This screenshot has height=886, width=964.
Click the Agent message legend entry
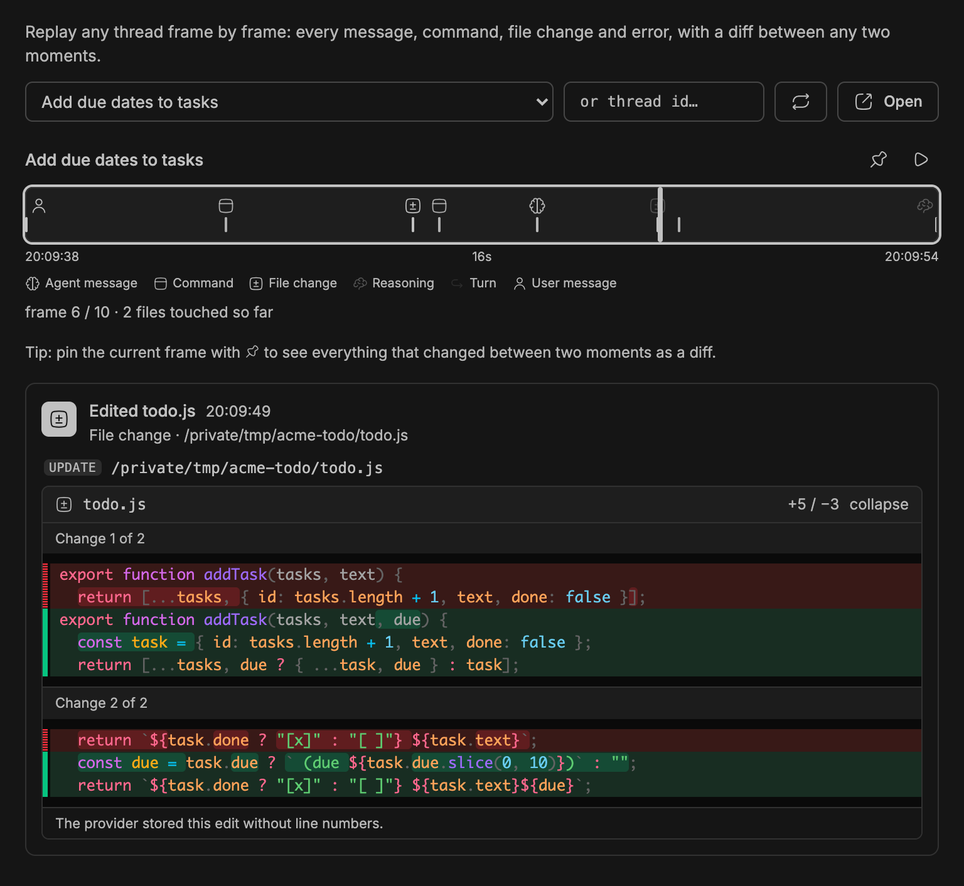[82, 284]
